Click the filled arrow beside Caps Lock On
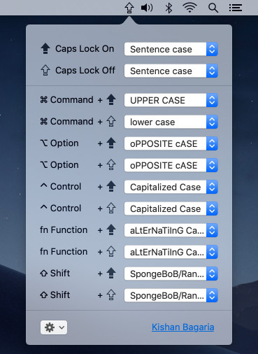This screenshot has width=258, height=354. pyautogui.click(x=45, y=49)
